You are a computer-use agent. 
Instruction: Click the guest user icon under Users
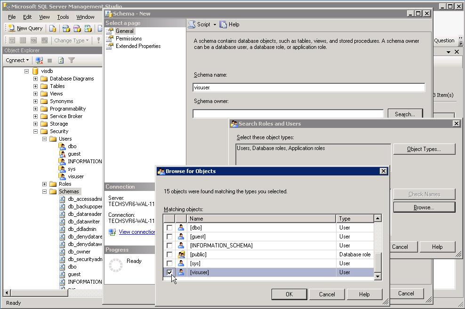tap(62, 154)
